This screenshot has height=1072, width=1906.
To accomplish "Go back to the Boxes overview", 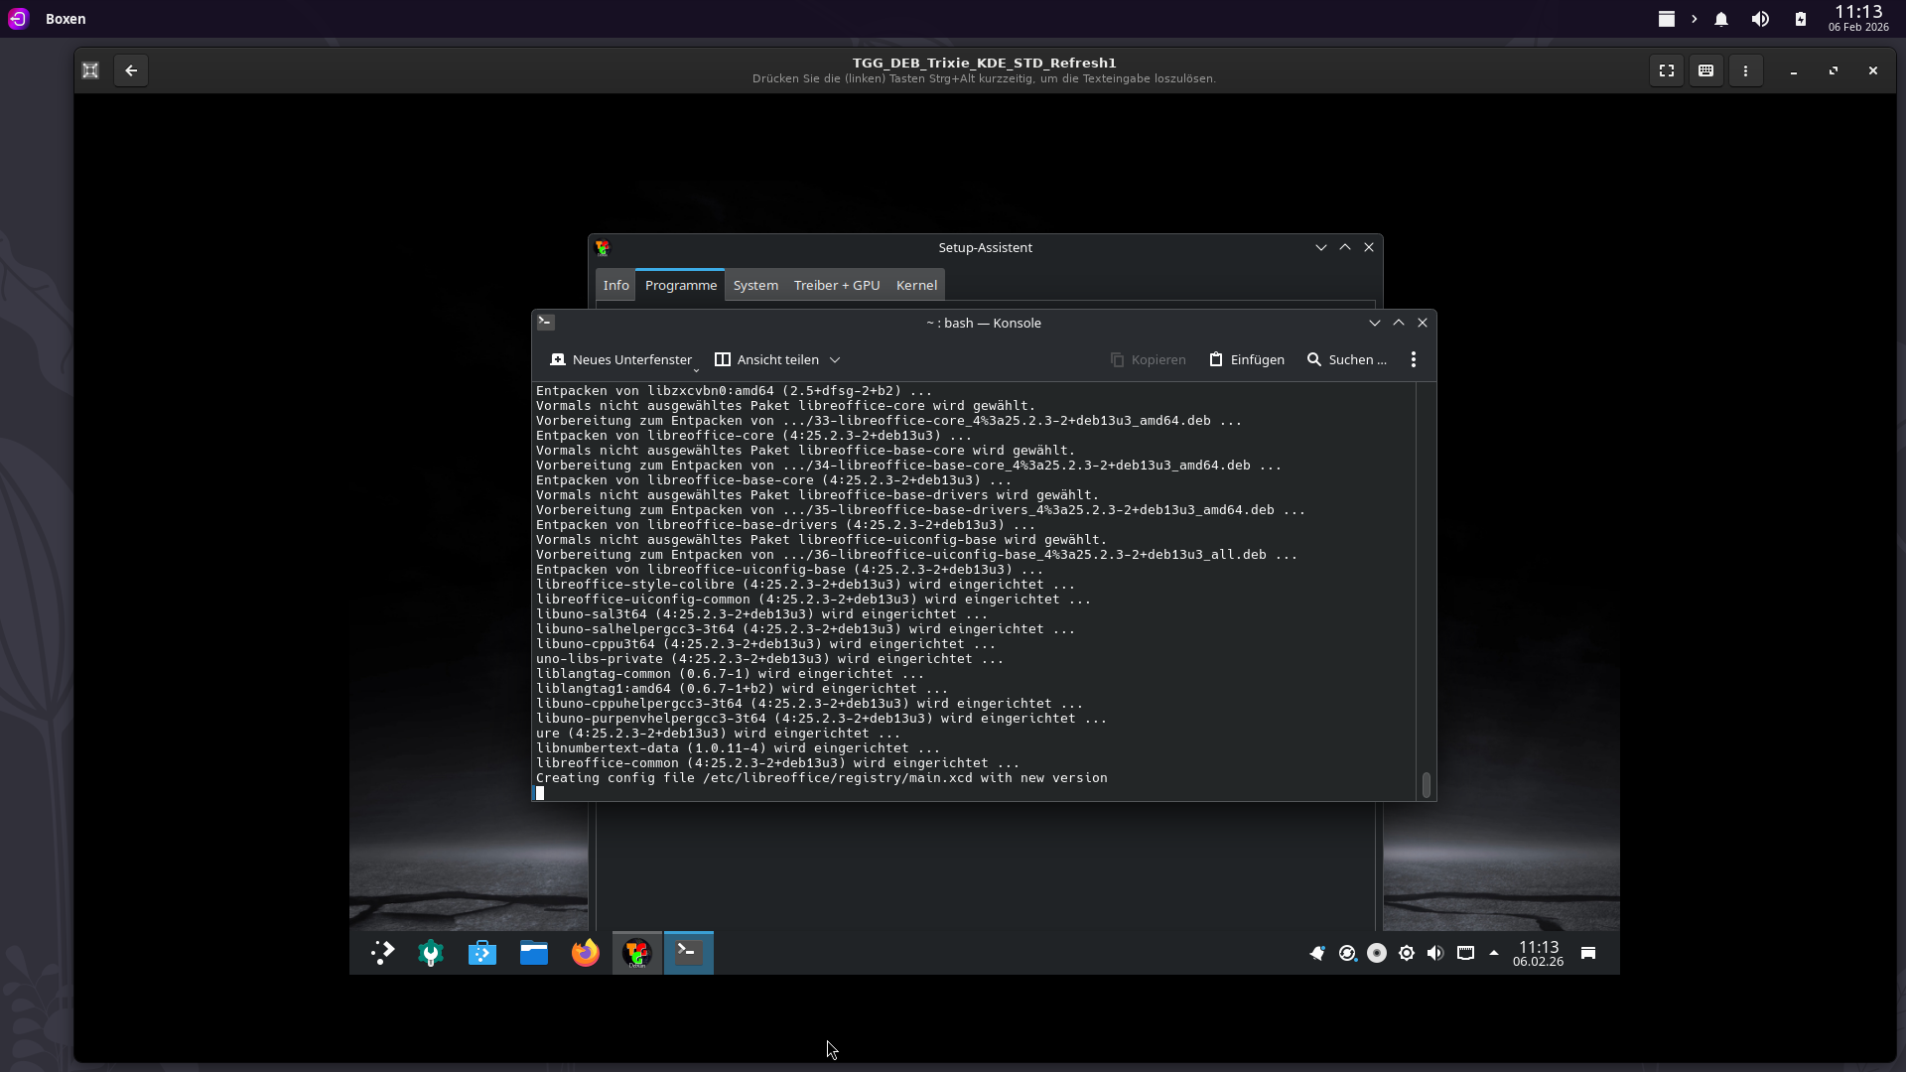I will pos(131,70).
